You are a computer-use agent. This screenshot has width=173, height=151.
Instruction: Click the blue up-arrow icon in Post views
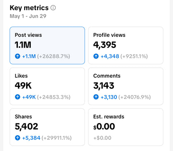tap(17, 56)
